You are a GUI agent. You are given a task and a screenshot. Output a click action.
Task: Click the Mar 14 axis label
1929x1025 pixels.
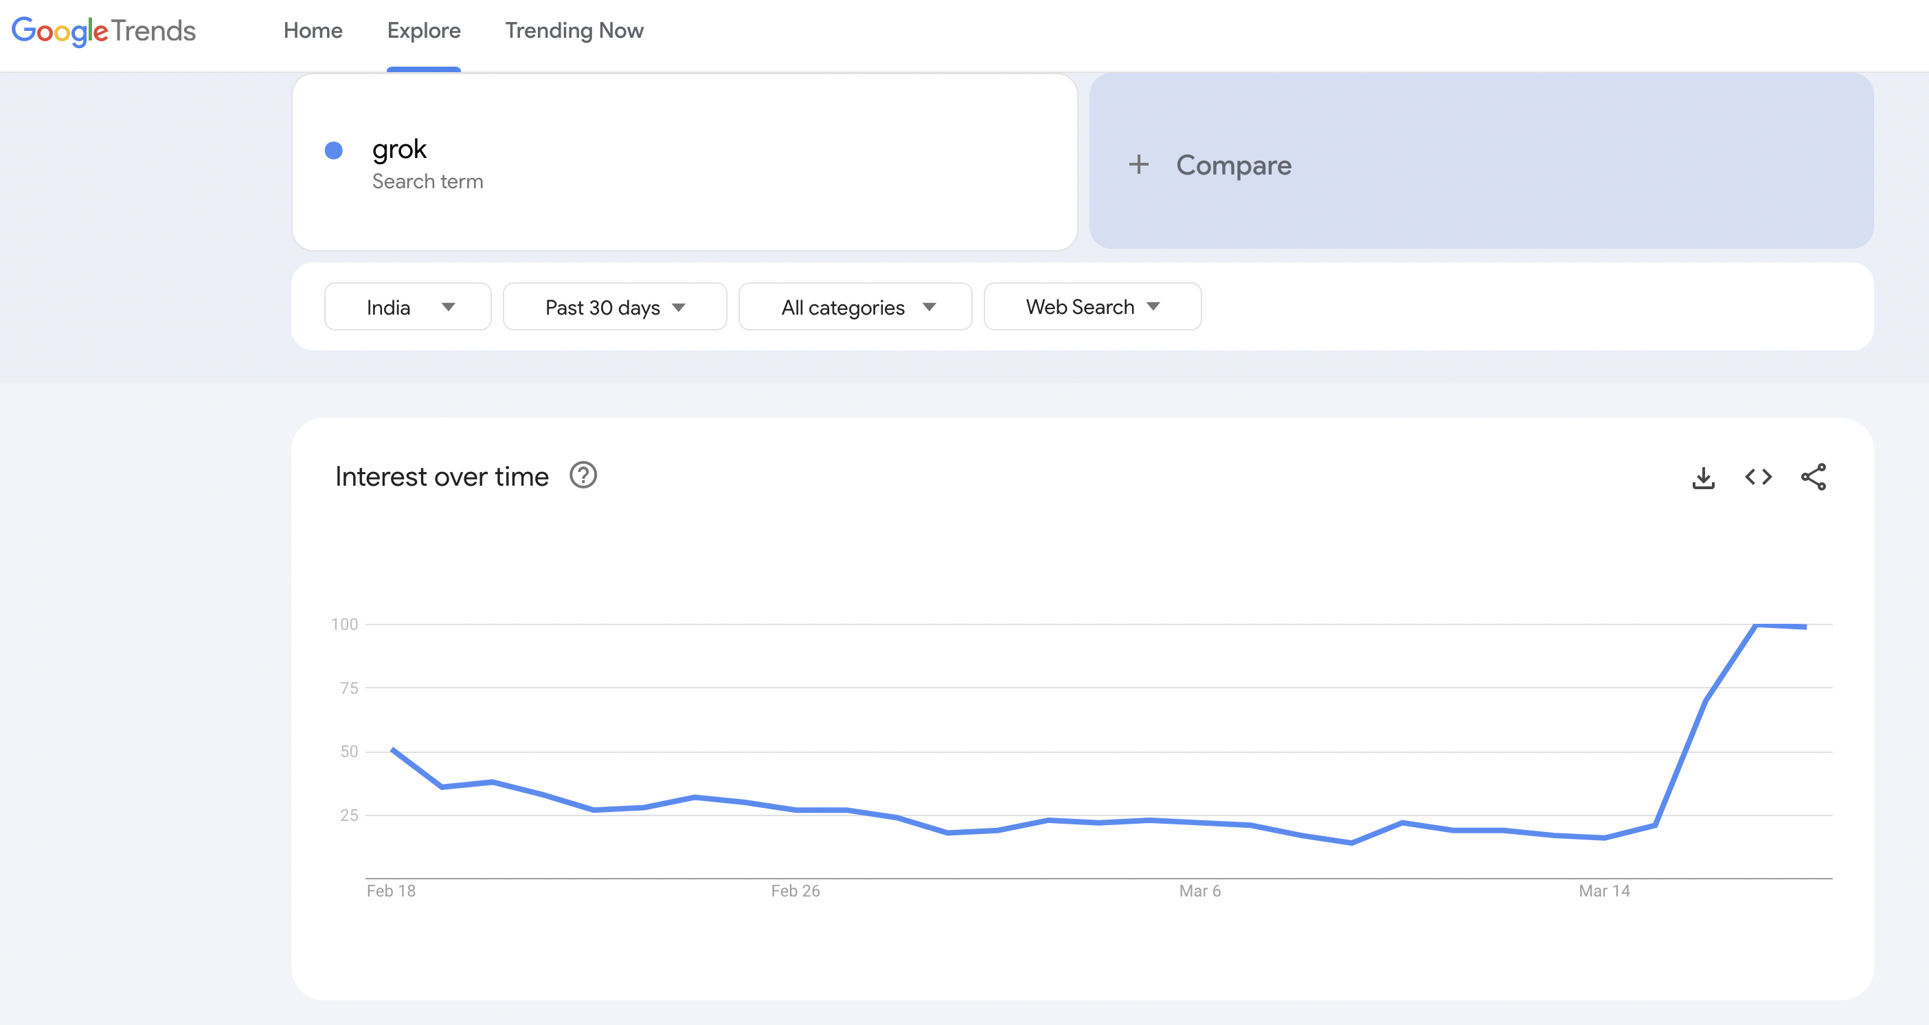click(1604, 891)
